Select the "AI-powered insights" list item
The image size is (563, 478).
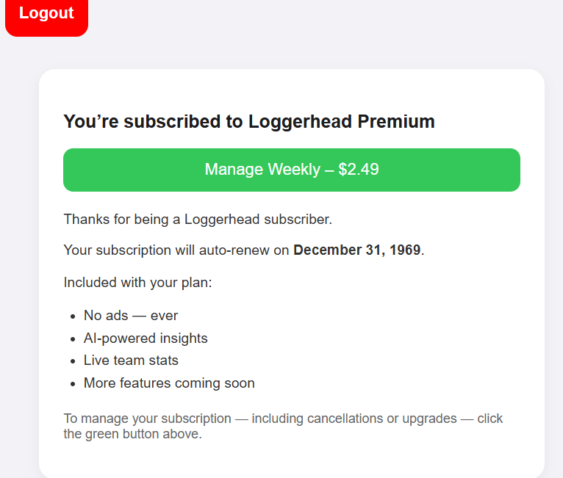(146, 338)
